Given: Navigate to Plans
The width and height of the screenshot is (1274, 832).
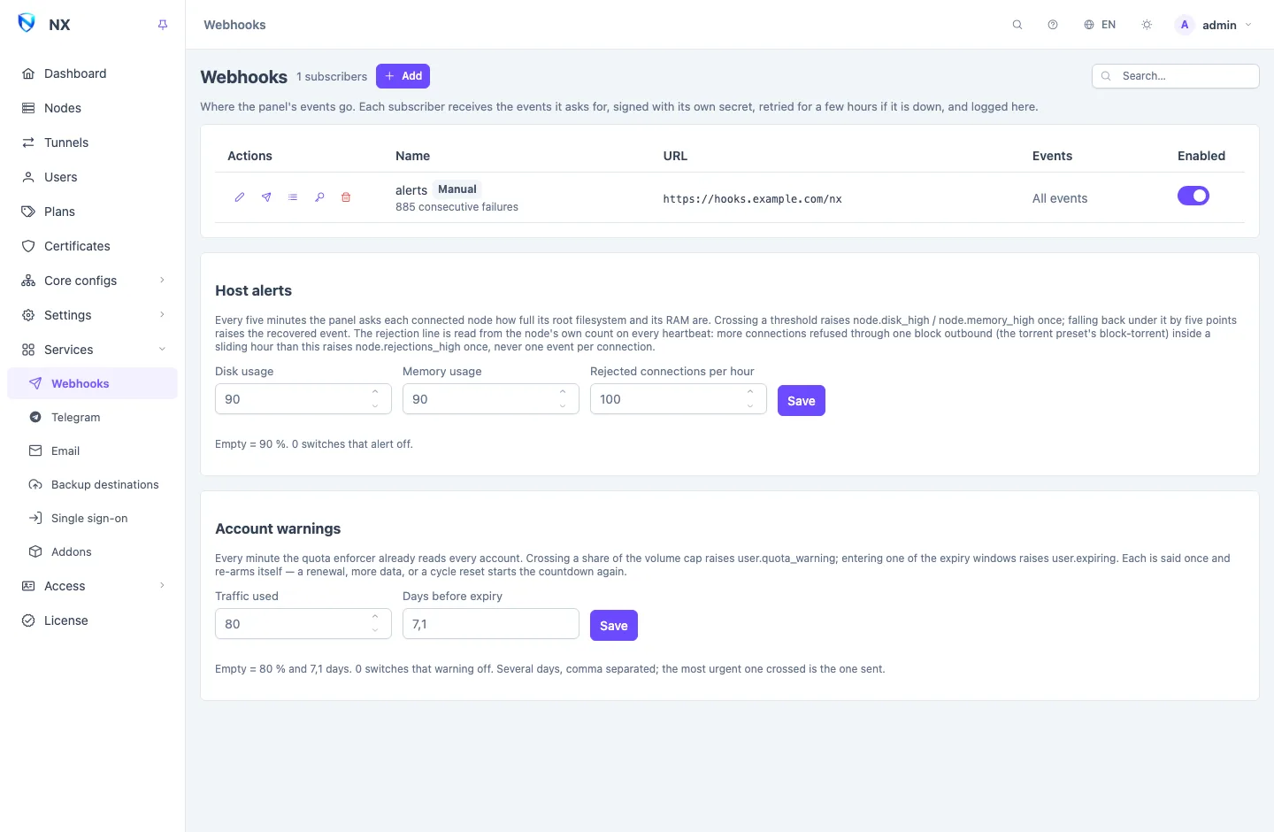Looking at the screenshot, I should (92, 212).
